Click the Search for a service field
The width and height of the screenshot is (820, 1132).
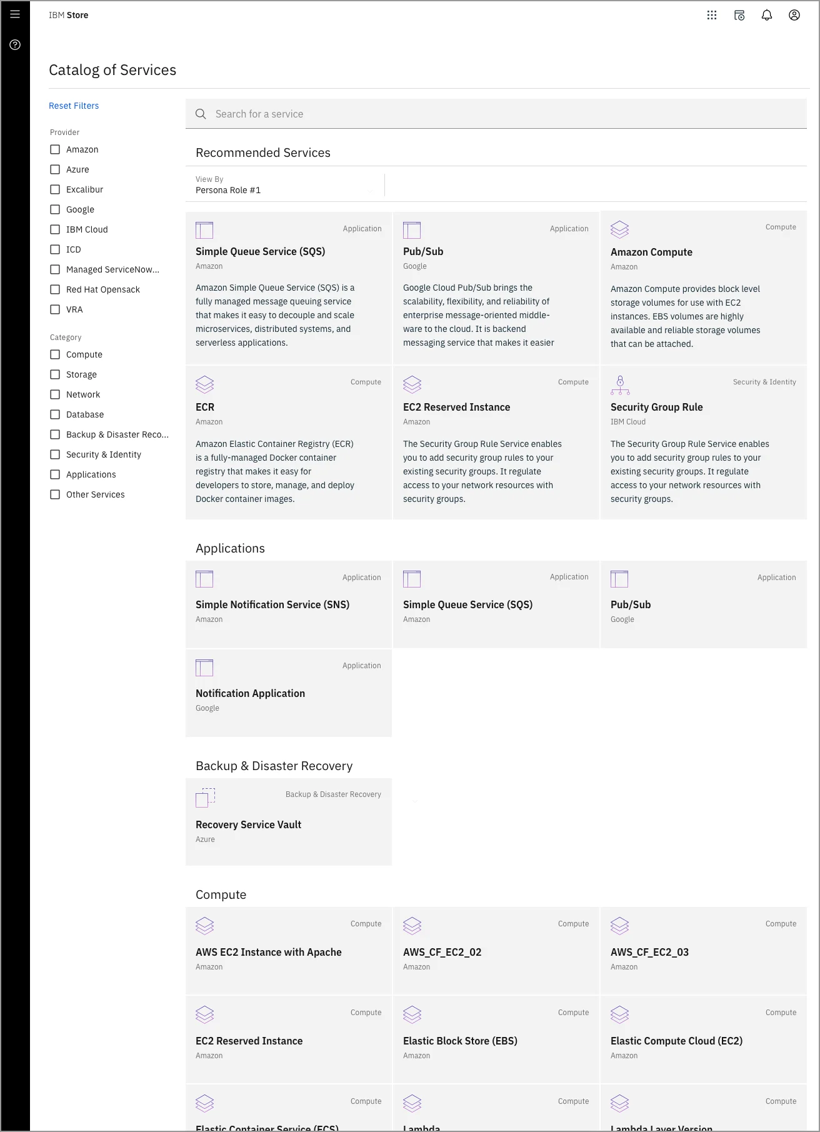click(496, 114)
